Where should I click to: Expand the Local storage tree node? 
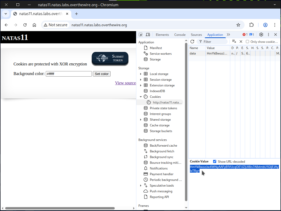141,74
